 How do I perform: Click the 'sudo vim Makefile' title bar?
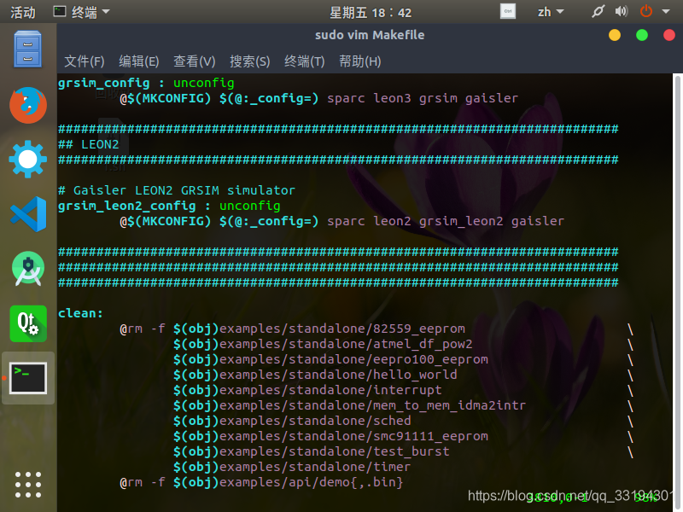370,35
